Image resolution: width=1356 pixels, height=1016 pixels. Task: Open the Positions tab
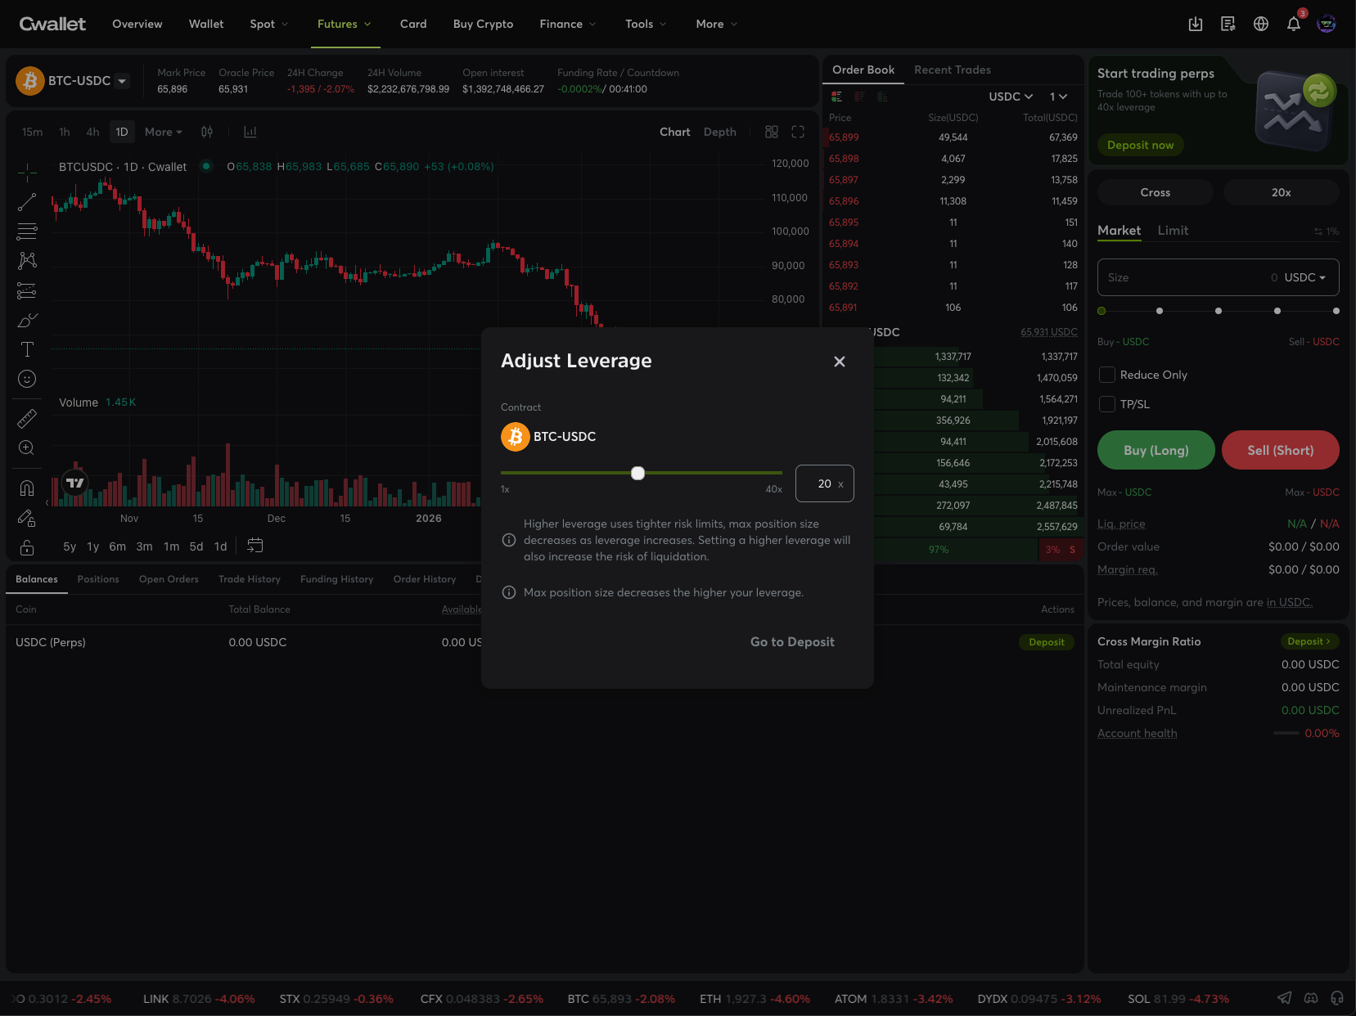98,579
